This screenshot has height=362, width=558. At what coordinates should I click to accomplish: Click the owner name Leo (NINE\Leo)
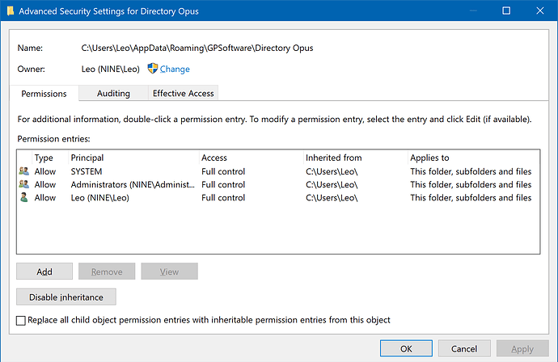point(110,69)
